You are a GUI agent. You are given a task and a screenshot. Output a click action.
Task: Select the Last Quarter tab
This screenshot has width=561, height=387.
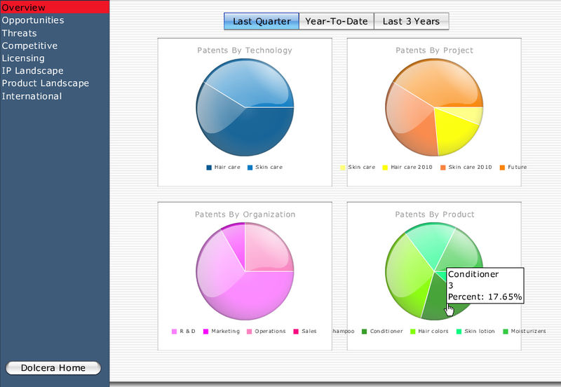coord(262,21)
